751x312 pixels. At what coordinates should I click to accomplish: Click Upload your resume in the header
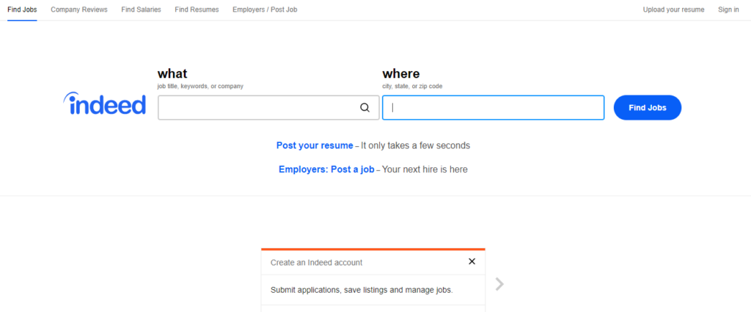[673, 10]
